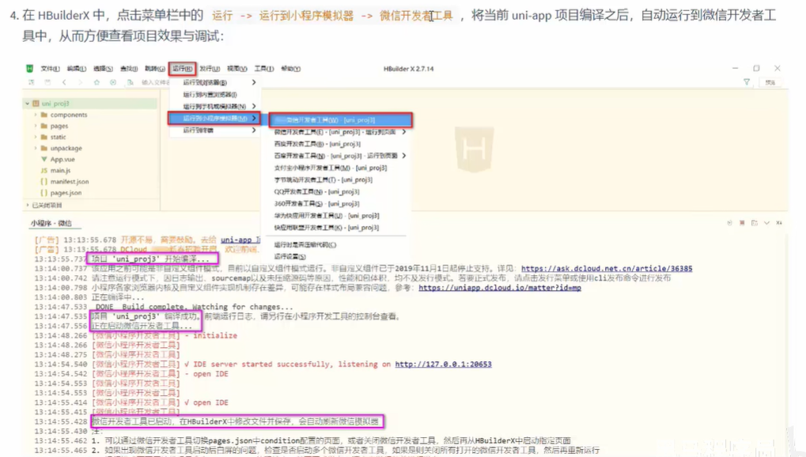Click the filter funnel icon near preview
The height and width of the screenshot is (457, 806).
coord(747,82)
